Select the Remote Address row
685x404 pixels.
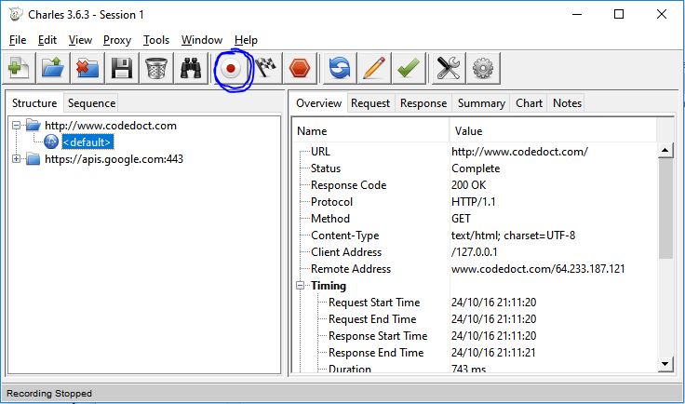tap(477, 269)
